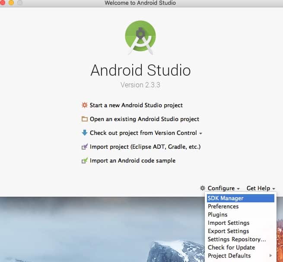Select Import Settings menu entry
Screen dimensions: 283x262
pyautogui.click(x=241, y=223)
